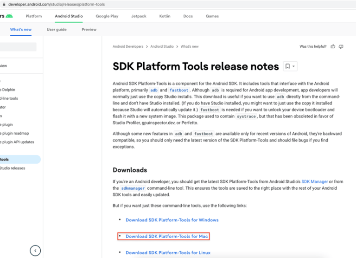This screenshot has width=356, height=258.
Task: Collapse the sidebar with the chevron button
Action: (x=35, y=251)
